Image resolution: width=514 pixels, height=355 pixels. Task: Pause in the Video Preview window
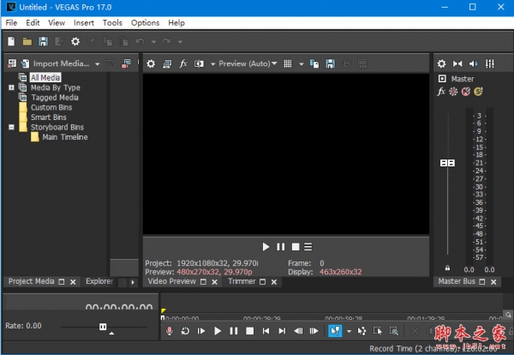(x=281, y=247)
